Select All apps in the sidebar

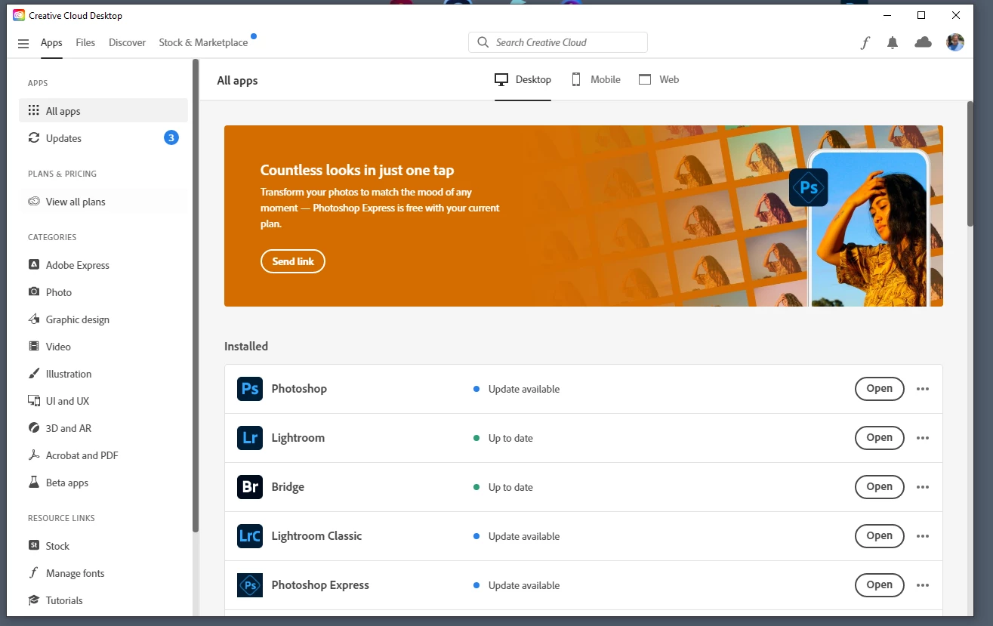[x=103, y=110]
